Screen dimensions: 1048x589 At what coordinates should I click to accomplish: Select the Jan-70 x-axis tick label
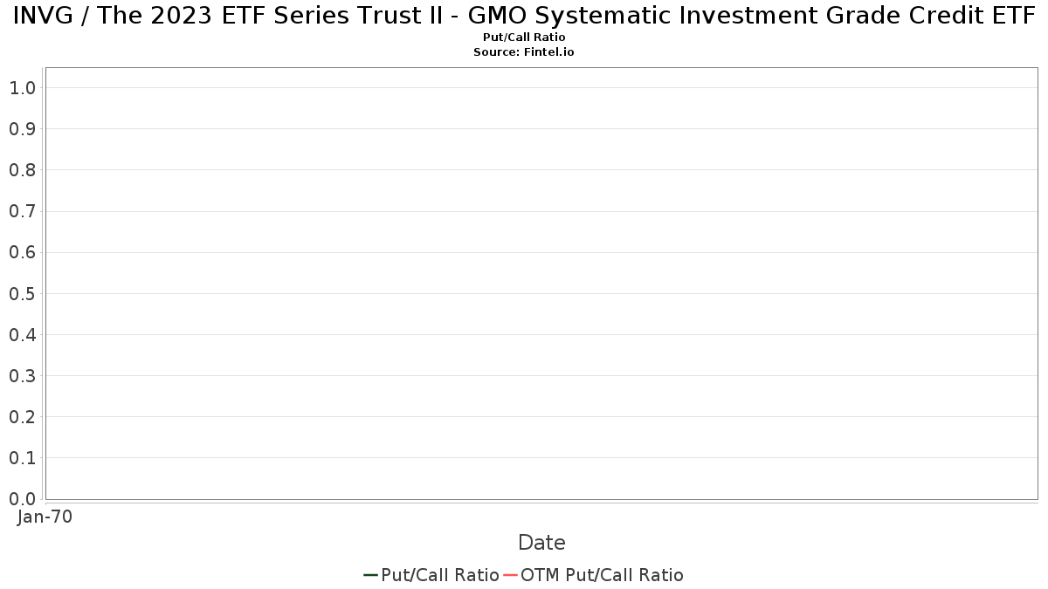[x=45, y=517]
